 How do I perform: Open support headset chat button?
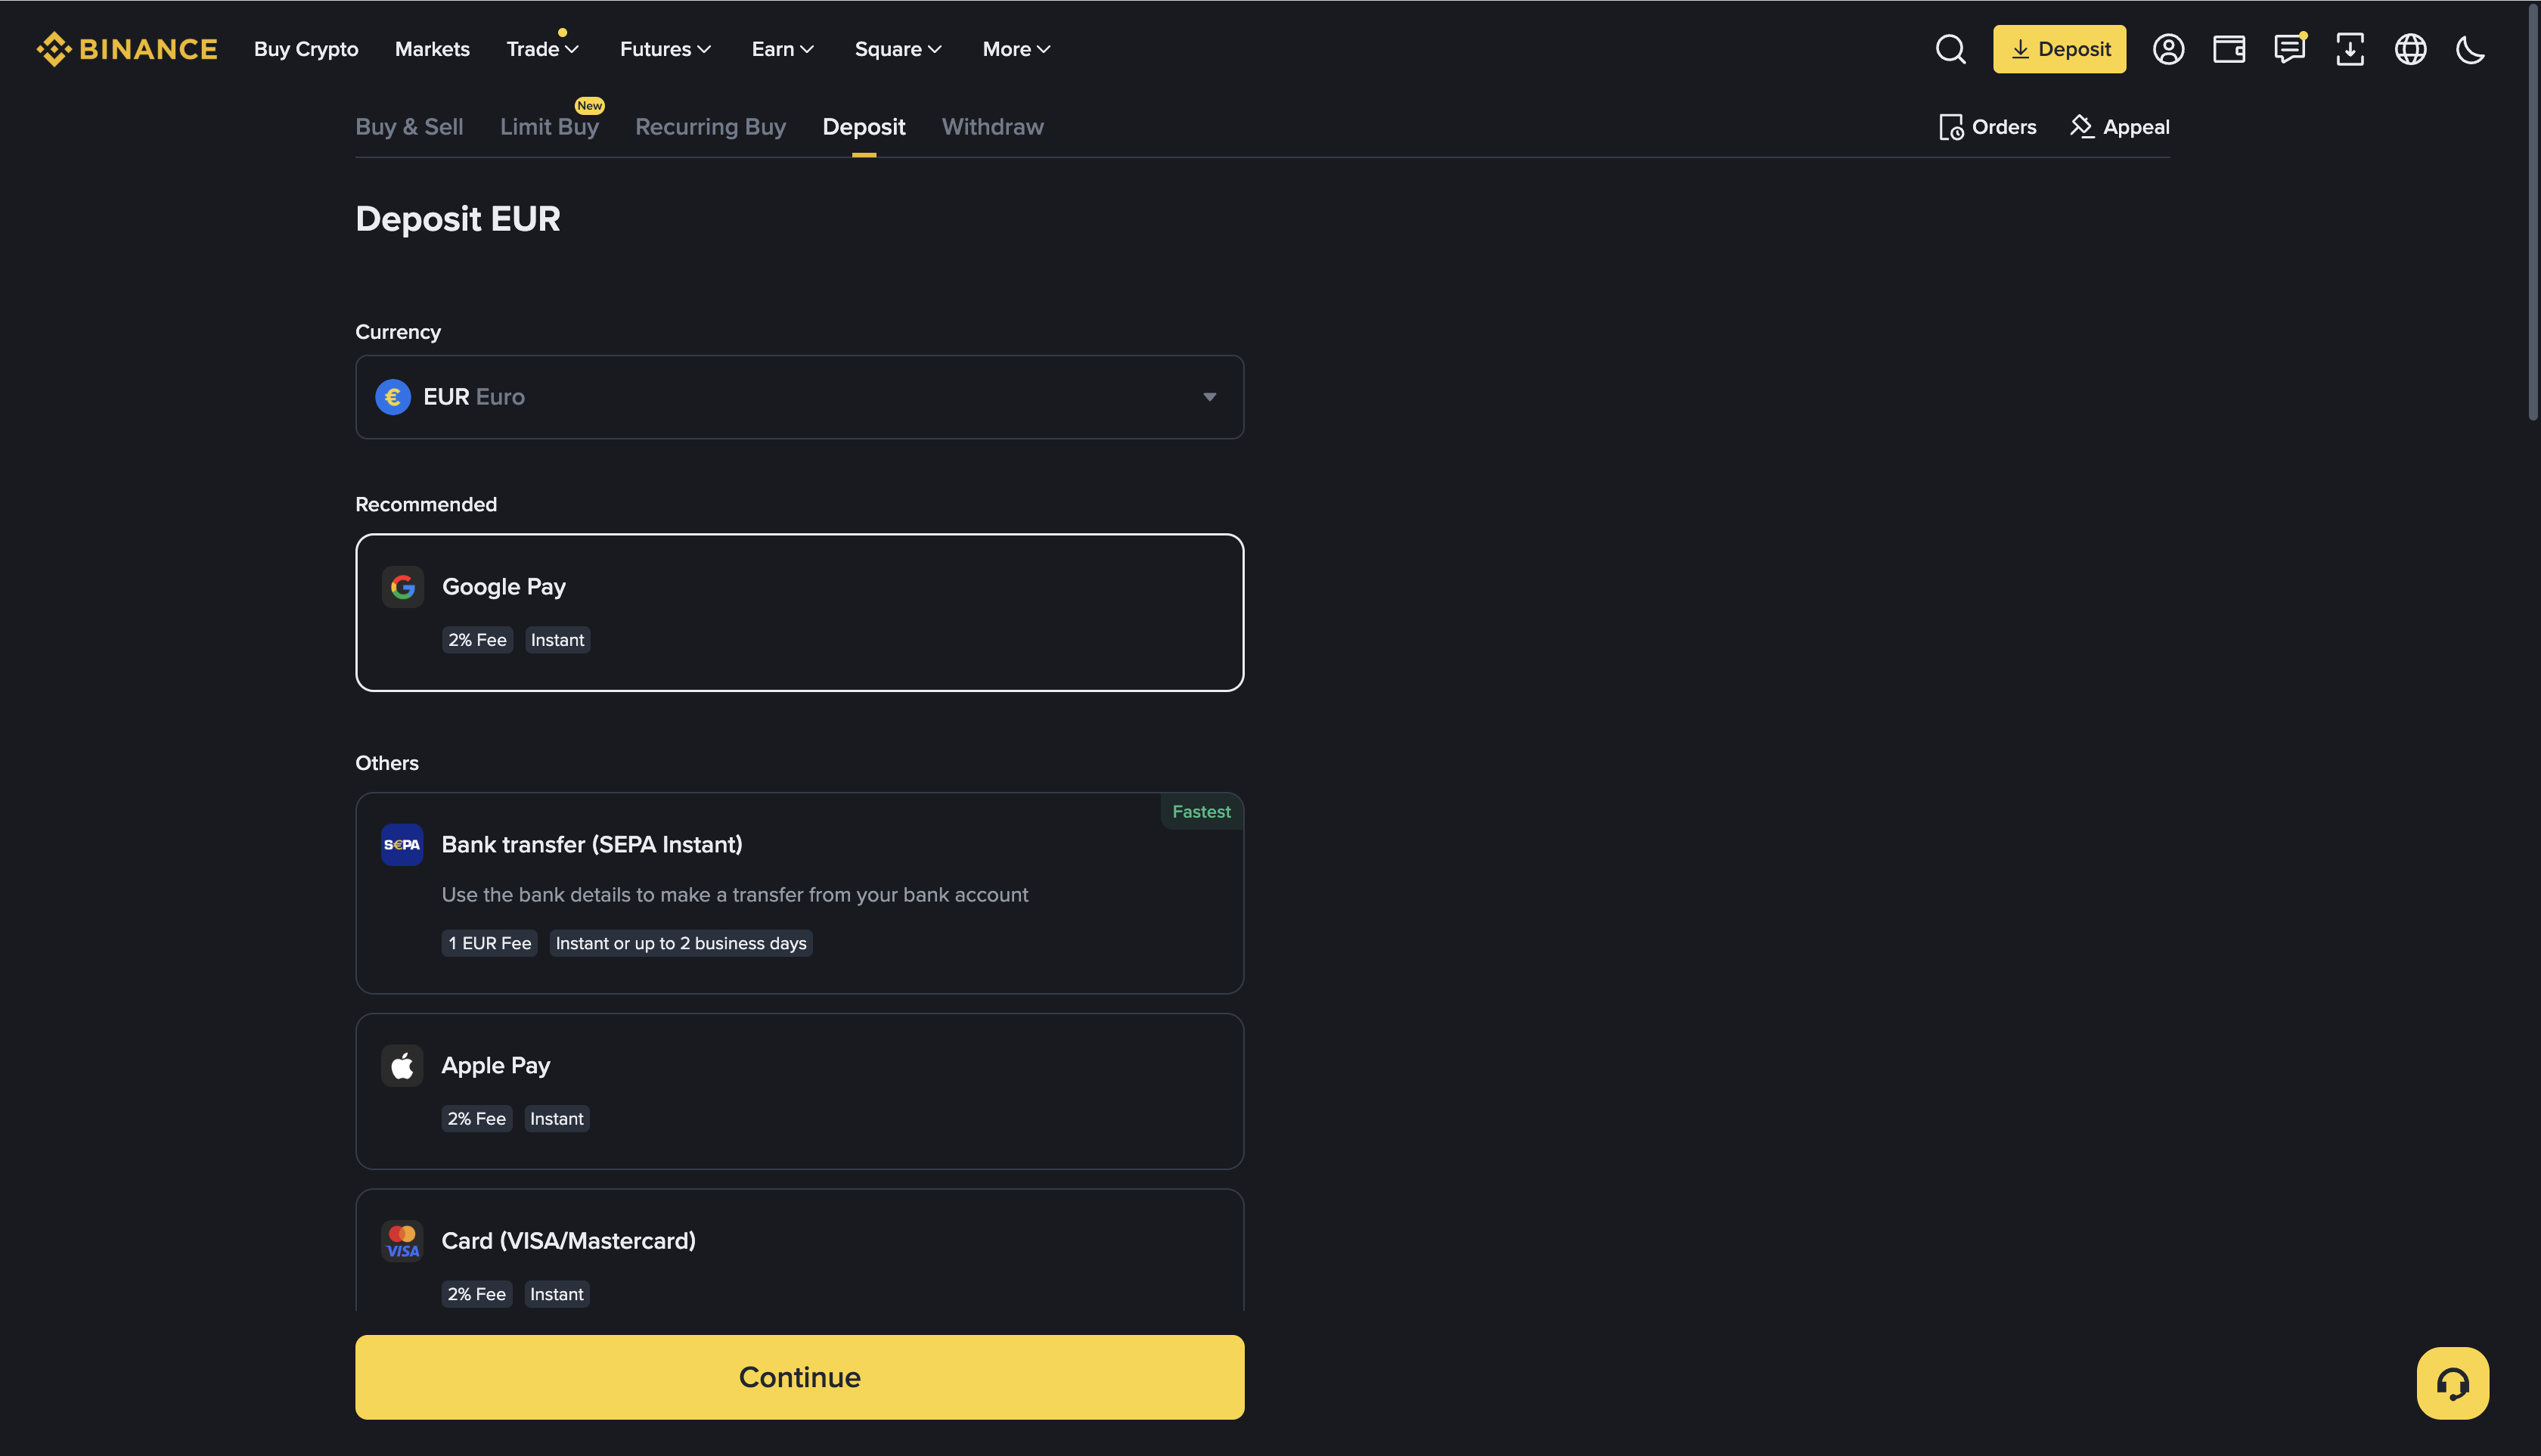pos(2452,1383)
